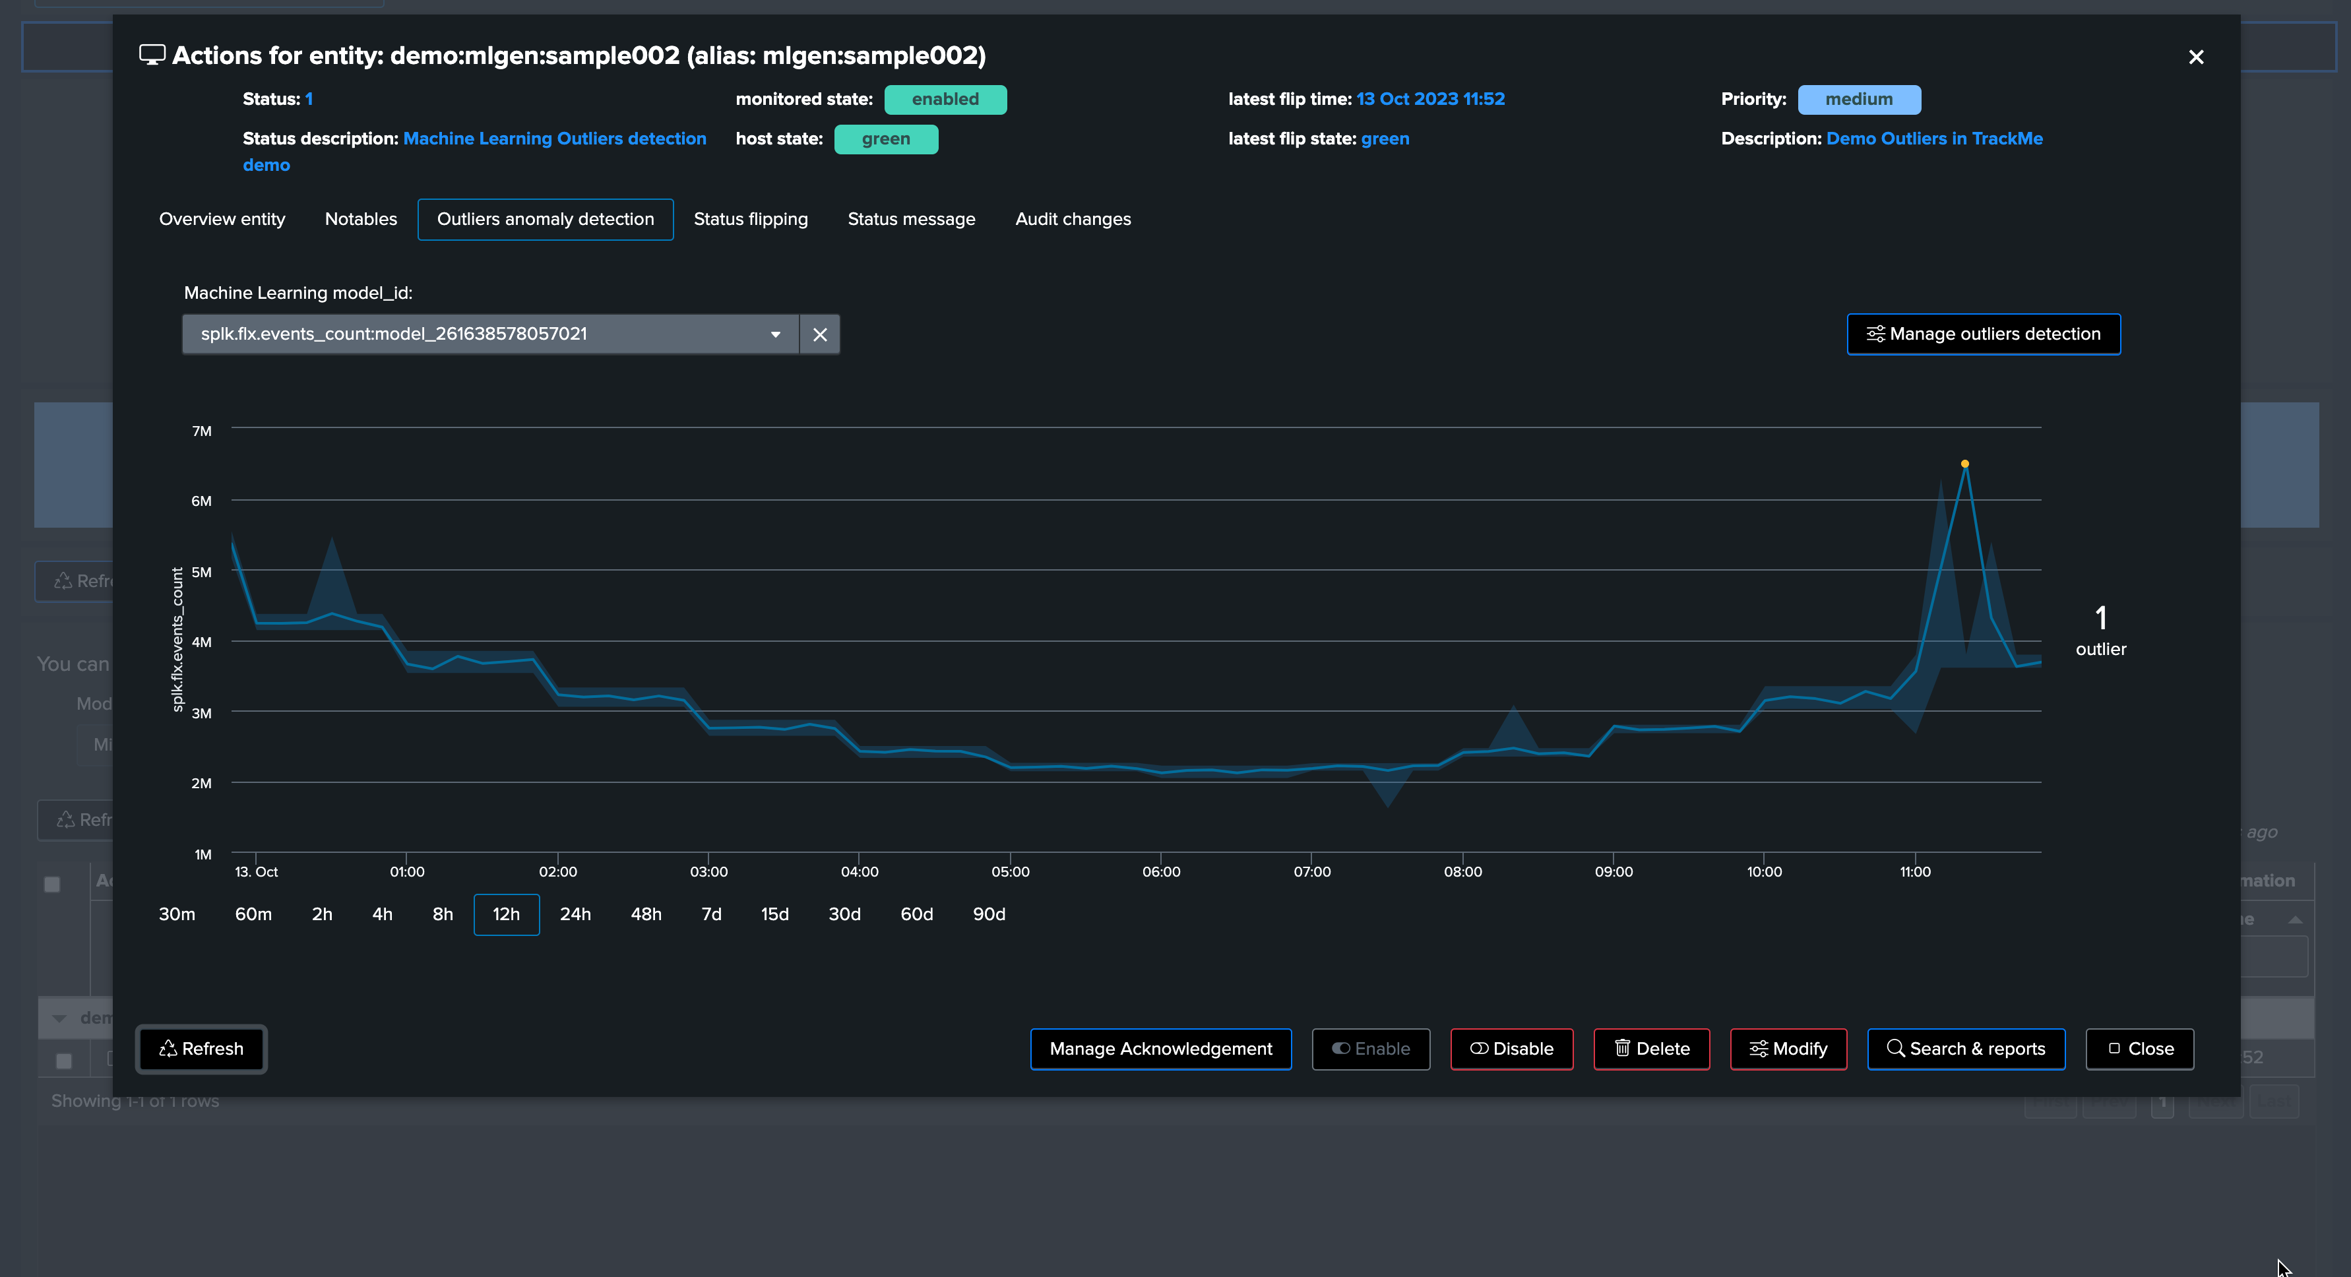
Task: Open the Overview entity tab
Action: click(x=222, y=219)
